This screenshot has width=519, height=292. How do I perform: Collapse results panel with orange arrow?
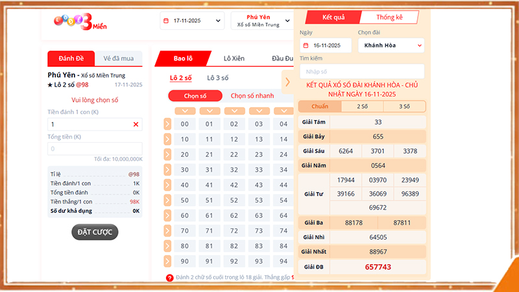coord(287,82)
